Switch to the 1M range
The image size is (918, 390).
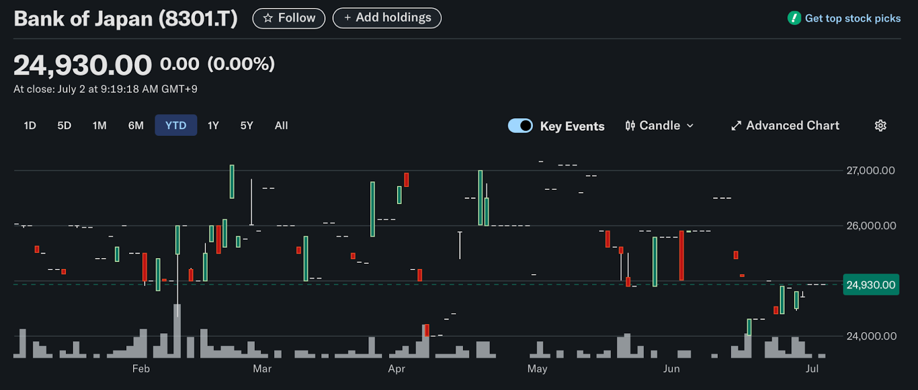tap(99, 126)
